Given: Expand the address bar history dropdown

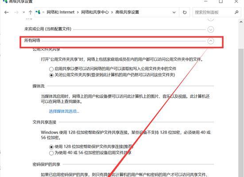Looking at the screenshot, I should pos(174,12).
